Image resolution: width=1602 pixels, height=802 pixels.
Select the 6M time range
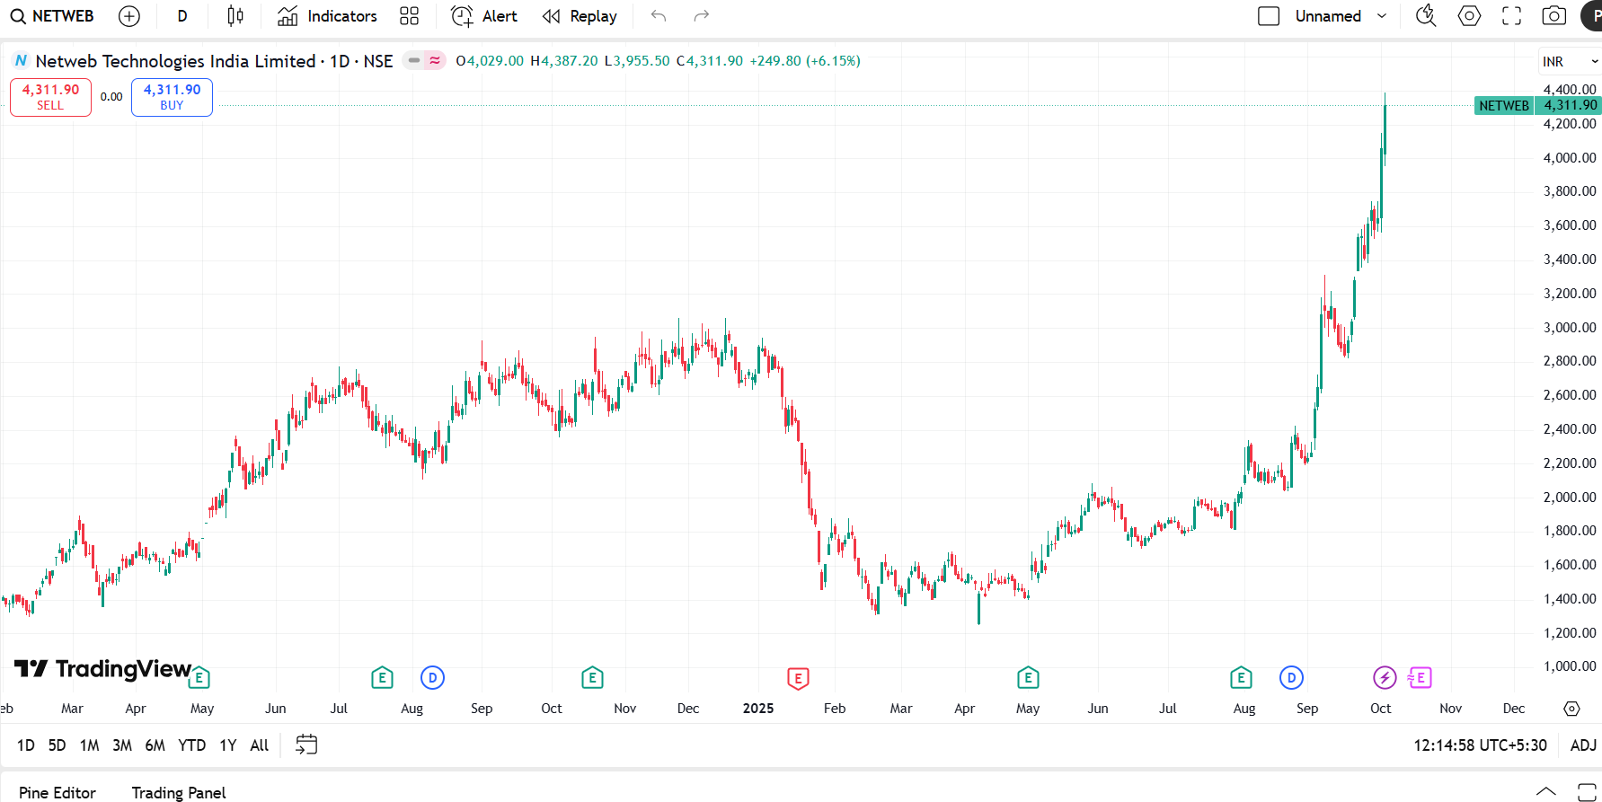pos(155,745)
